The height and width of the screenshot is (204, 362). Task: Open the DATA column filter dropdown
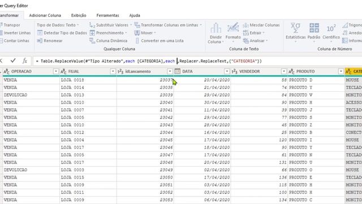tap(227, 71)
